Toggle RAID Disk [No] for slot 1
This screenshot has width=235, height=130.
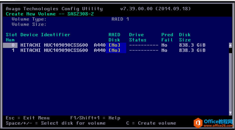[x=115, y=50]
